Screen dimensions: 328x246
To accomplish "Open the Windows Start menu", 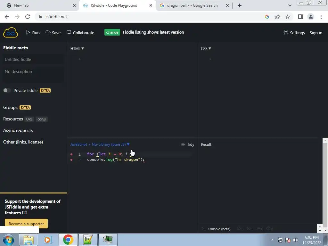I will (8, 240).
